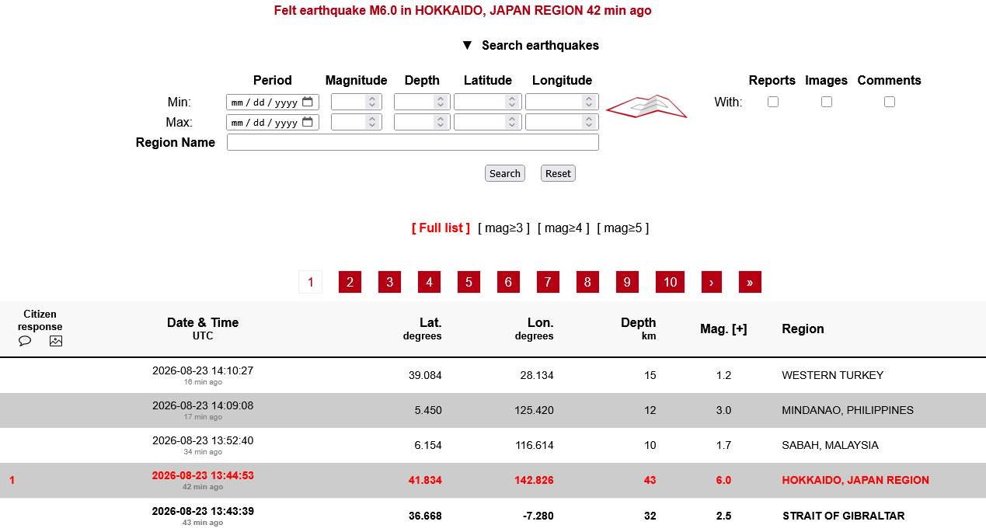Open the STRAIT OF GIBRALTAR earthquake entry
Image resolution: width=986 pixels, height=532 pixels.
tap(843, 516)
